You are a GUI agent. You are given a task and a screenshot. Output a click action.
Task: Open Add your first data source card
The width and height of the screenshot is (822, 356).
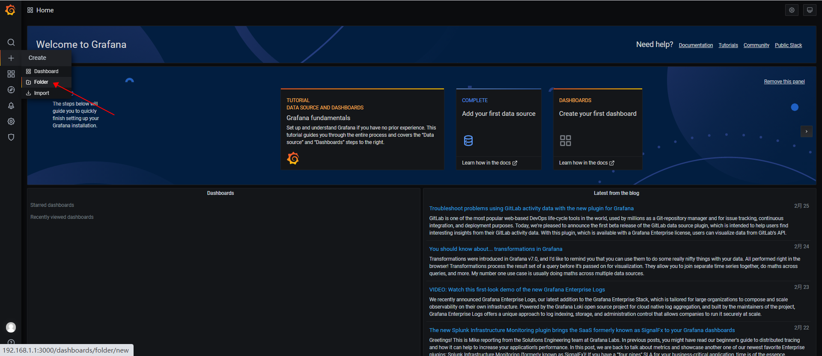(x=499, y=129)
